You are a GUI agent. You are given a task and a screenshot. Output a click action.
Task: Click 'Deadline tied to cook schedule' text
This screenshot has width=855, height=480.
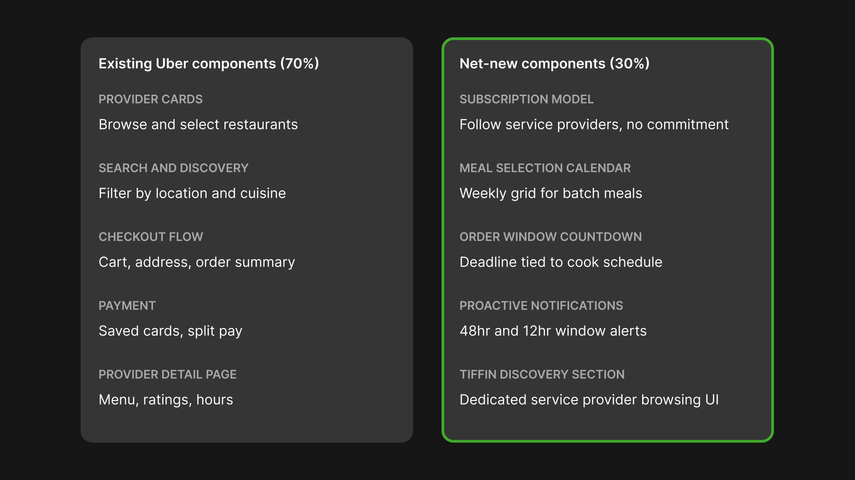pos(561,262)
